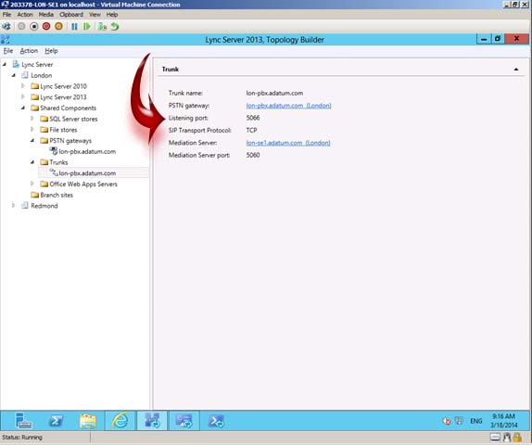This screenshot has width=532, height=445.
Task: Open File Explorer from taskbar
Action: click(x=88, y=421)
